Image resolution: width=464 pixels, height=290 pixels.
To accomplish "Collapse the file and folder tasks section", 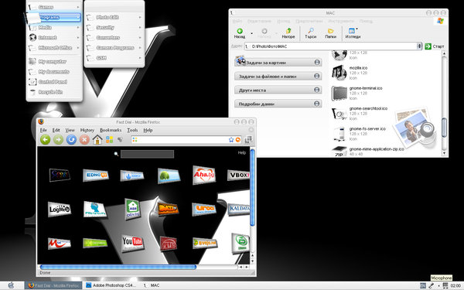I will 317,76.
